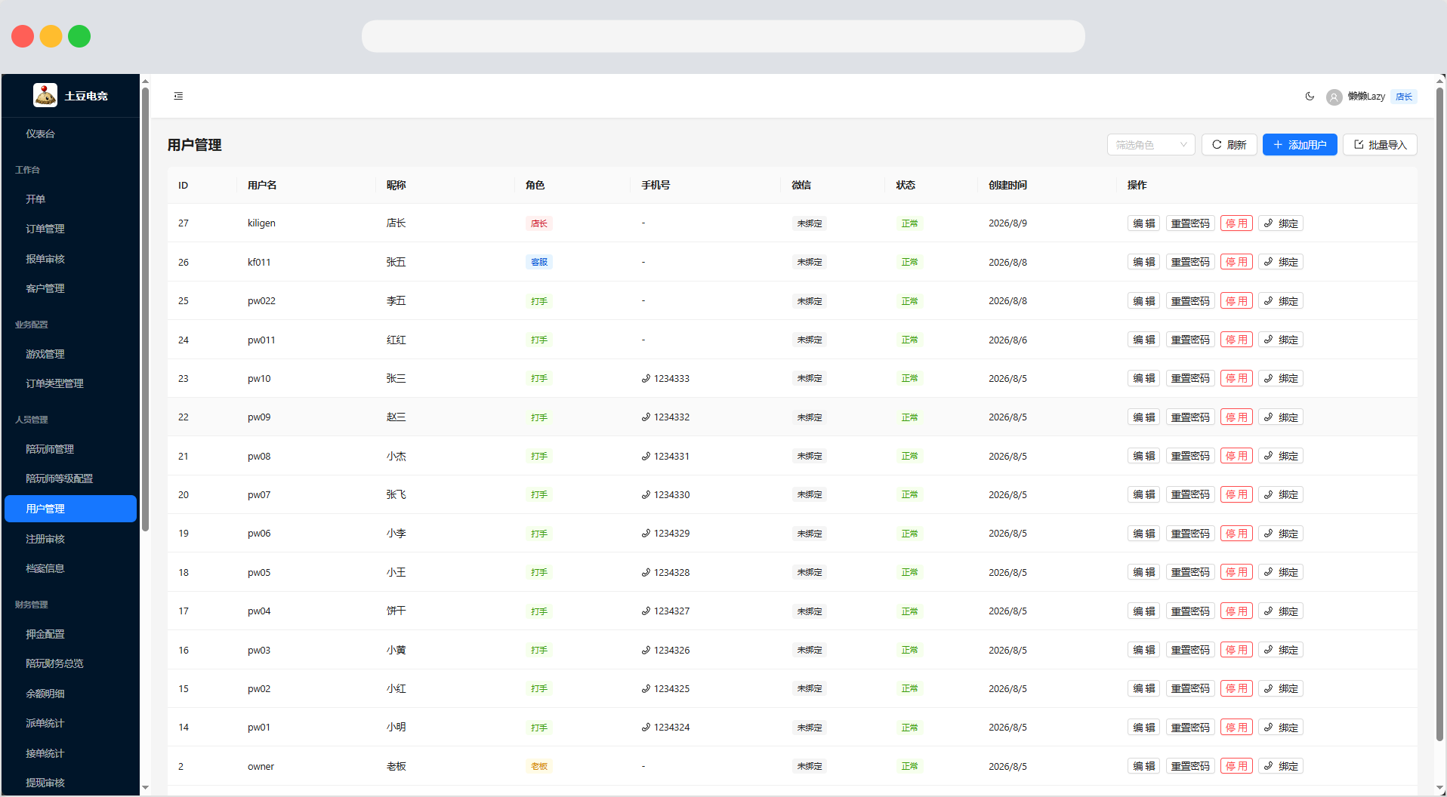Collapse sidebar with the menu fold icon
This screenshot has height=797, width=1447.
point(178,96)
